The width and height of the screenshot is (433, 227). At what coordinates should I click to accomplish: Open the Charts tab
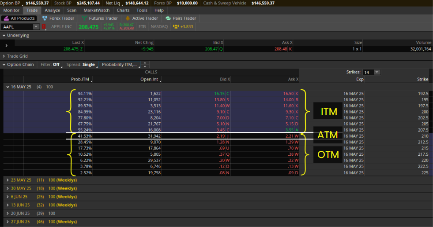tap(123, 11)
